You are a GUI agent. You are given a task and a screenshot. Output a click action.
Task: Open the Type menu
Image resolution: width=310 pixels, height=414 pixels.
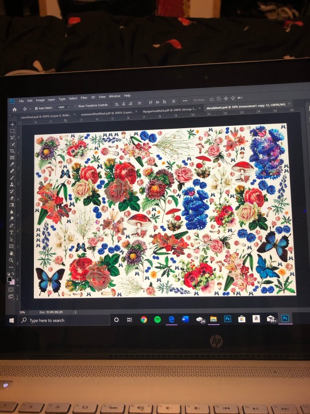62,99
